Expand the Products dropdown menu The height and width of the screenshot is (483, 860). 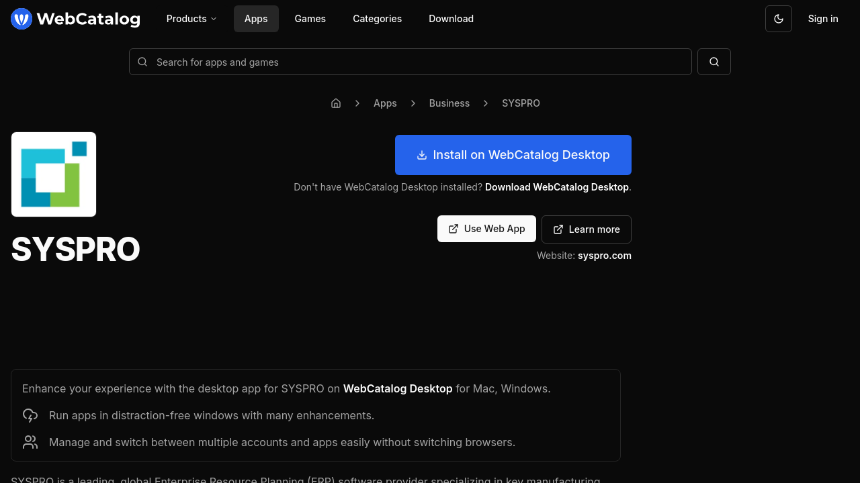click(x=191, y=19)
